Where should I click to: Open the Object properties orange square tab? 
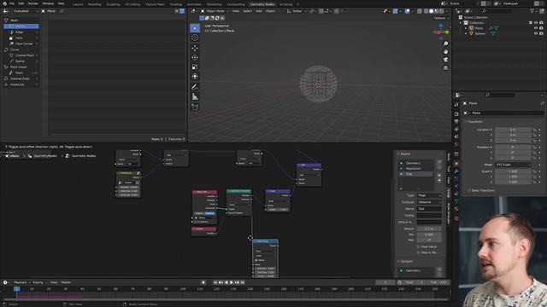(x=456, y=163)
